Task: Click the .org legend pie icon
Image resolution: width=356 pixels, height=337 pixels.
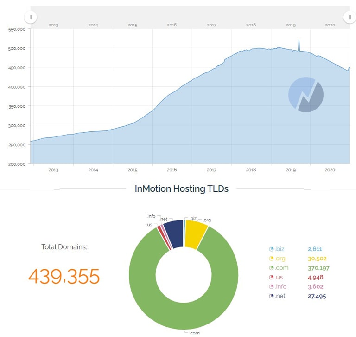Action: pyautogui.click(x=271, y=259)
